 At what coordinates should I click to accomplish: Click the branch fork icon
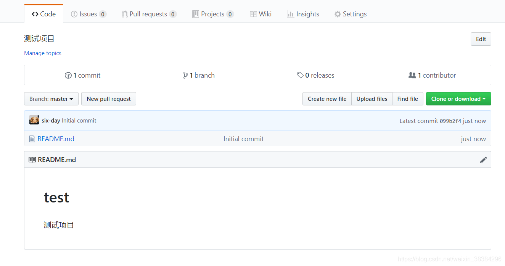tap(185, 75)
